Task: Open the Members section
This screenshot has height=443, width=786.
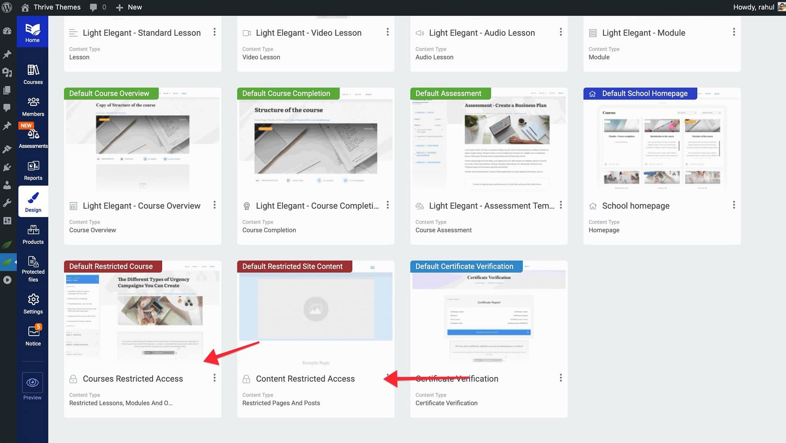Action: click(33, 106)
